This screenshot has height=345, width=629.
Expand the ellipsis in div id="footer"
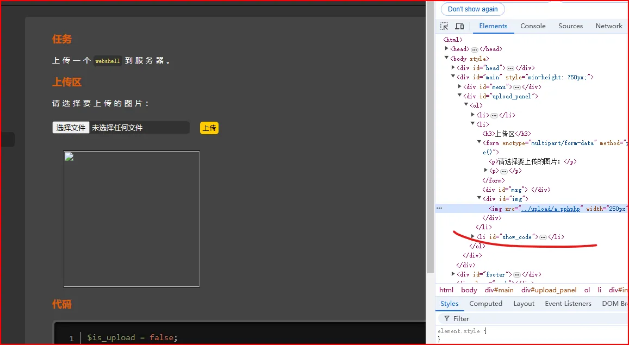(x=516, y=275)
